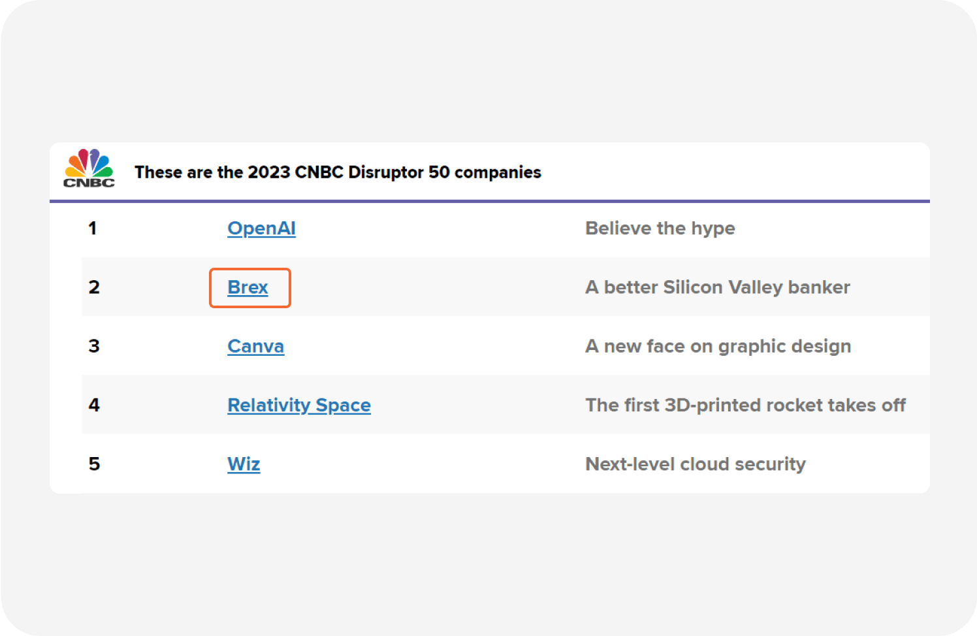The height and width of the screenshot is (636, 977).
Task: Click the rank number 3 cell
Action: coord(94,346)
